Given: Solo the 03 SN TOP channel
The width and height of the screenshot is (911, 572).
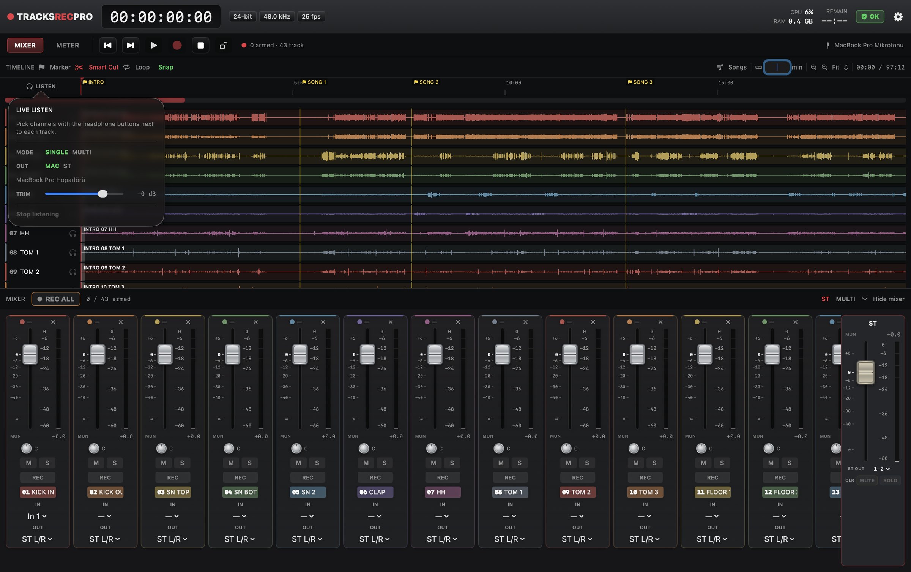Looking at the screenshot, I should coord(182,463).
